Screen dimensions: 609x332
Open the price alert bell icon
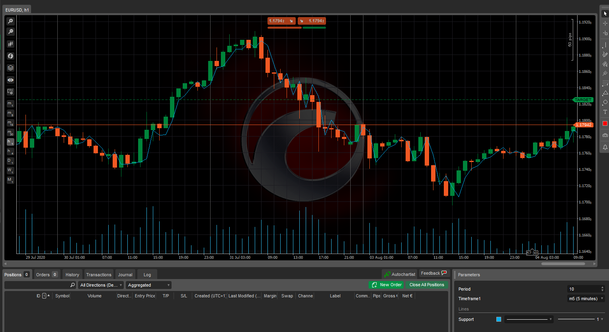605,147
